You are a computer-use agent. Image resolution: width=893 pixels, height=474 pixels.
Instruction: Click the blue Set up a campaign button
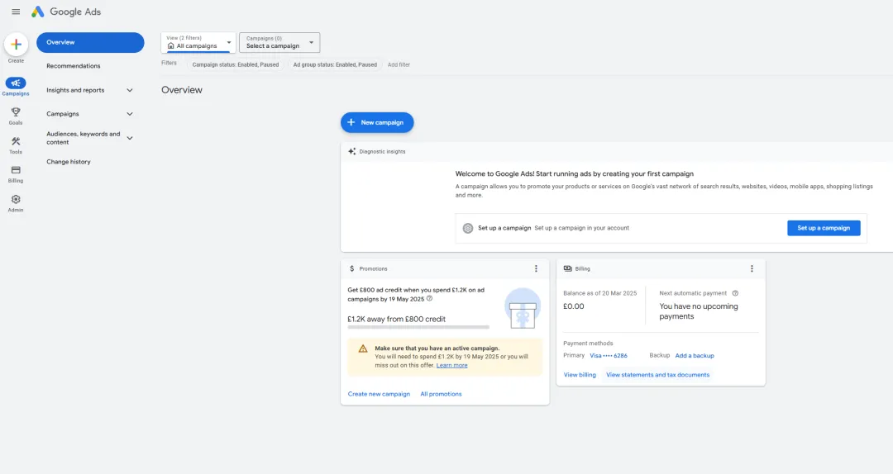[824, 228]
